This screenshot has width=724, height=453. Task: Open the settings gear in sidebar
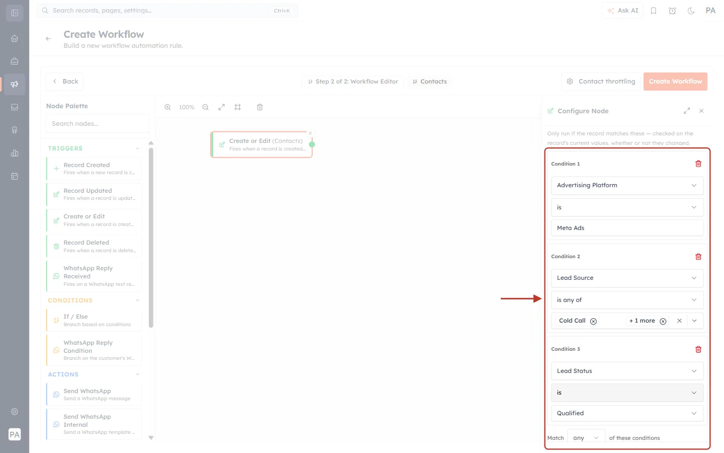15,412
